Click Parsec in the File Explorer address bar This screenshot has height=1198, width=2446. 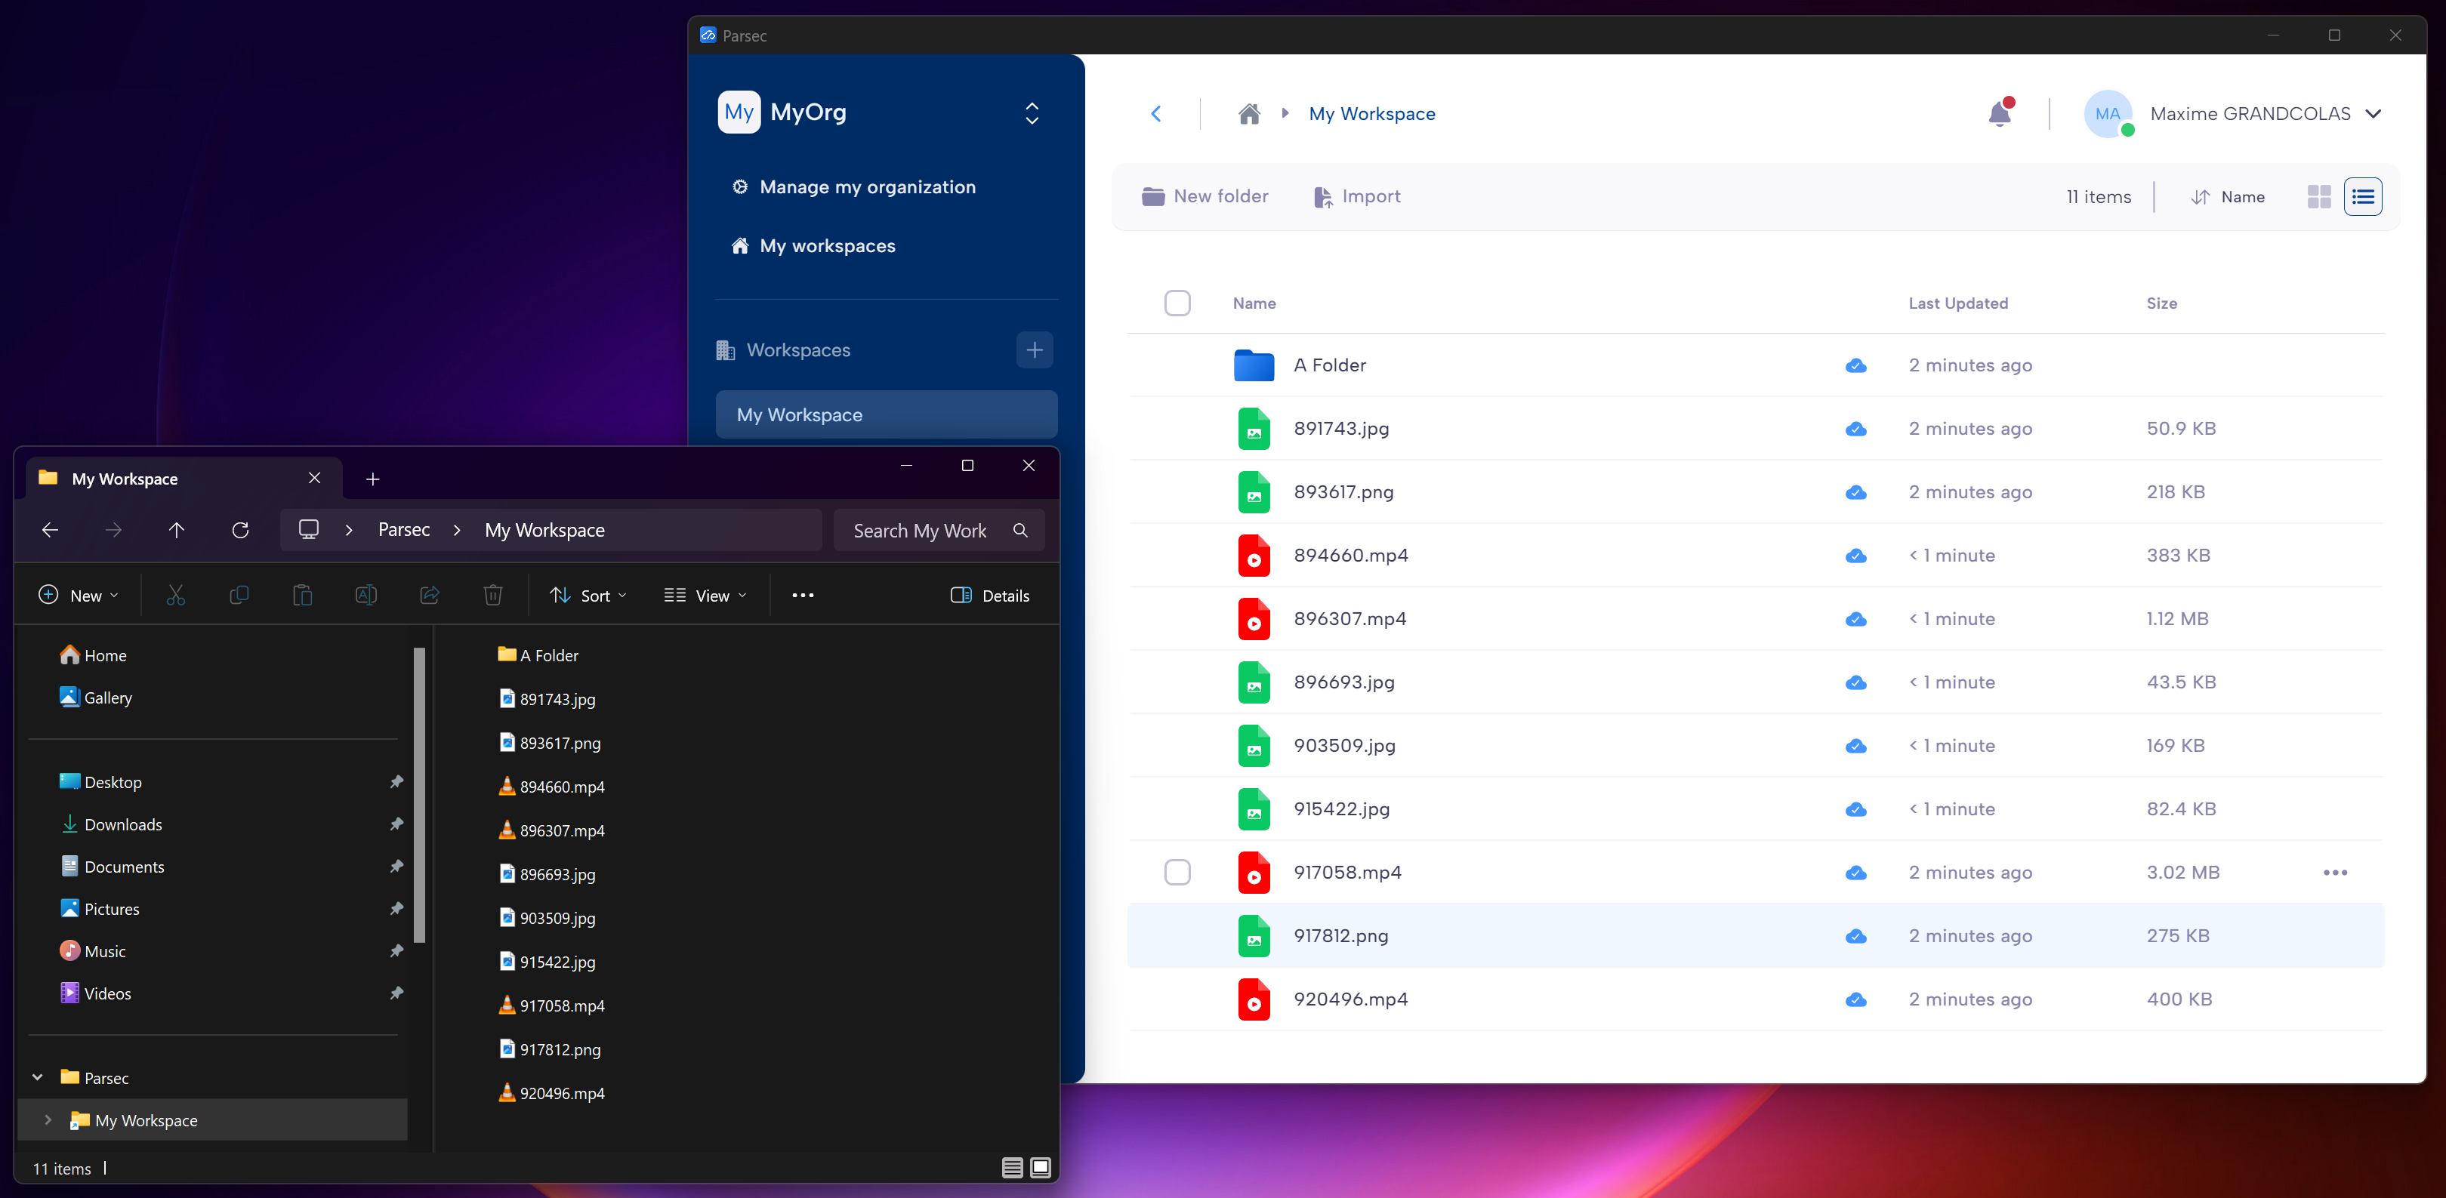pos(403,530)
